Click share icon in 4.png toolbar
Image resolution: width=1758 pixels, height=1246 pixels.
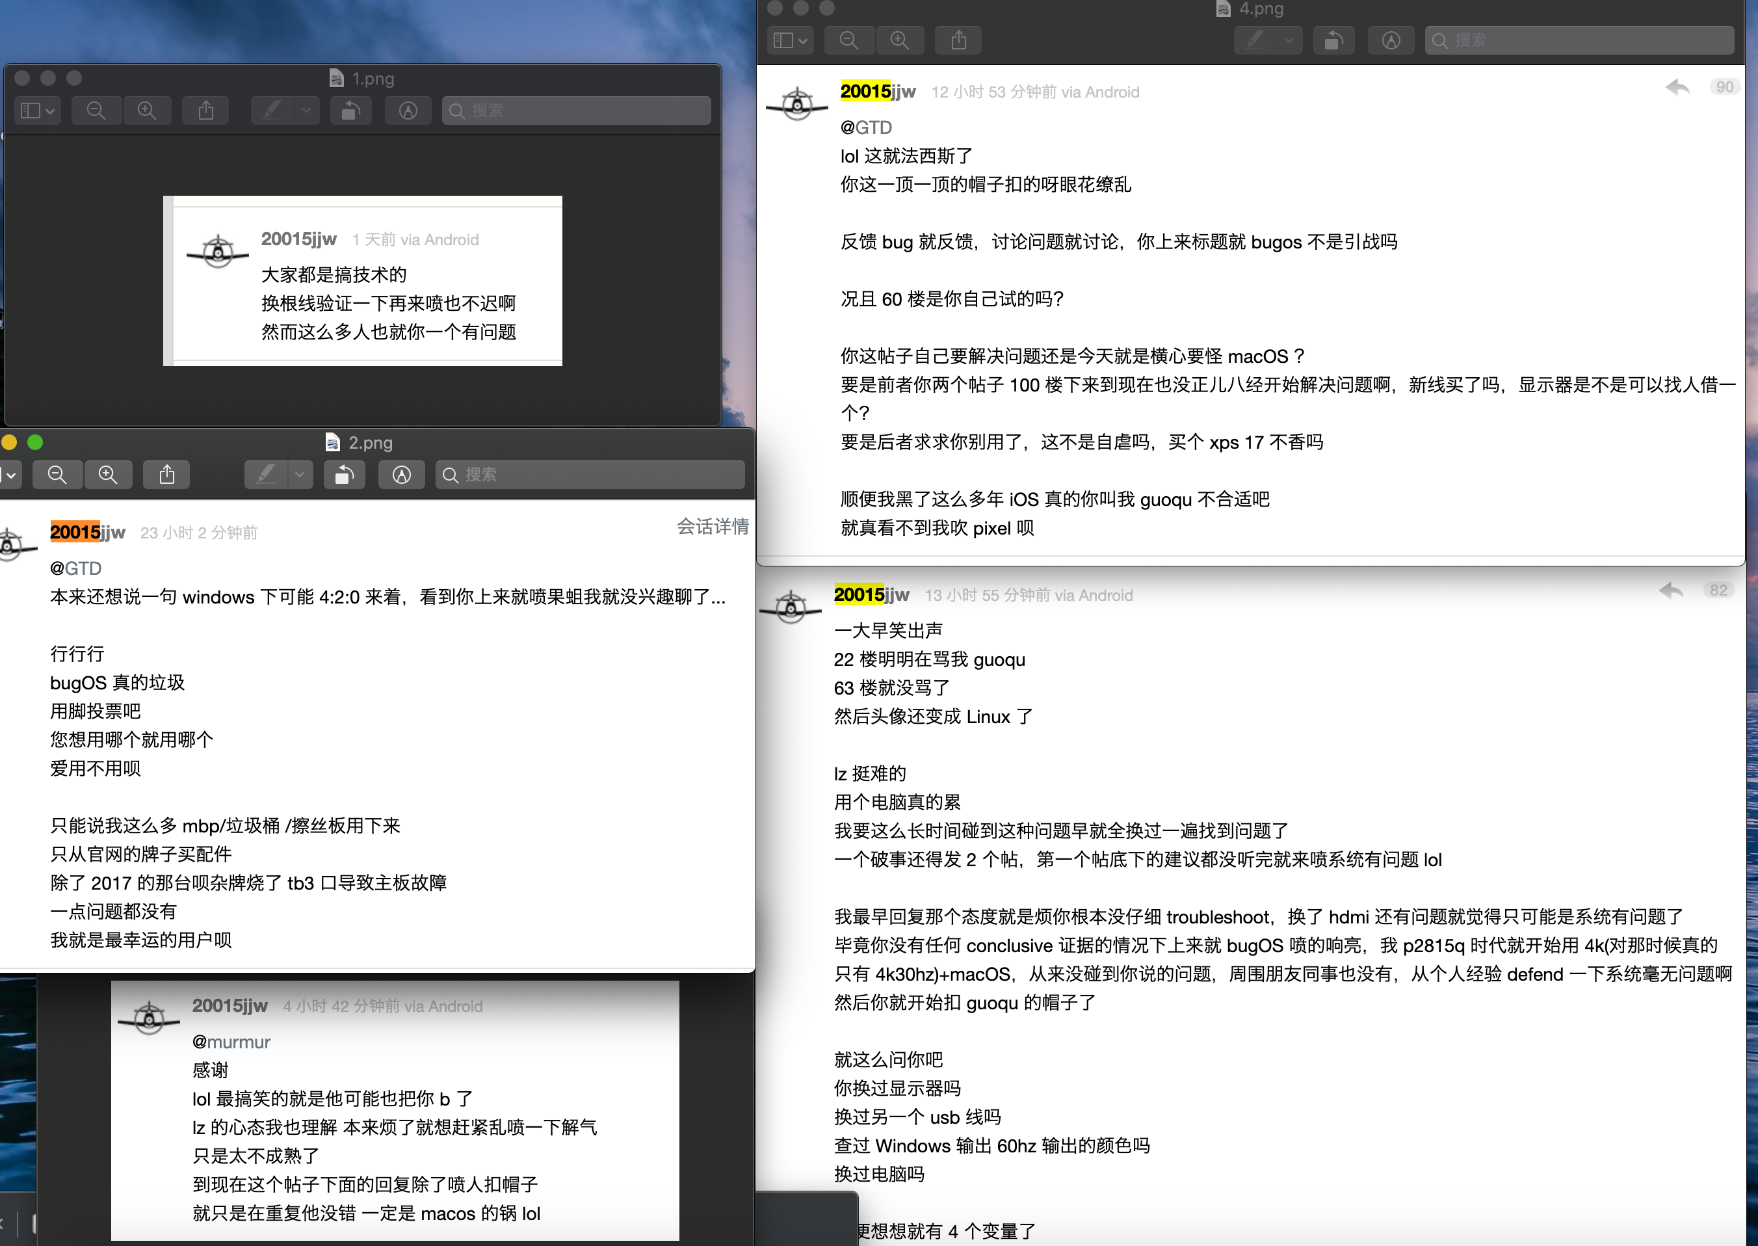tap(958, 40)
